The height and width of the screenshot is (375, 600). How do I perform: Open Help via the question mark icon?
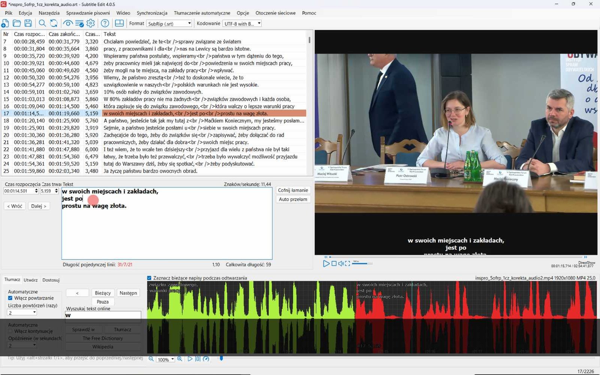105,23
